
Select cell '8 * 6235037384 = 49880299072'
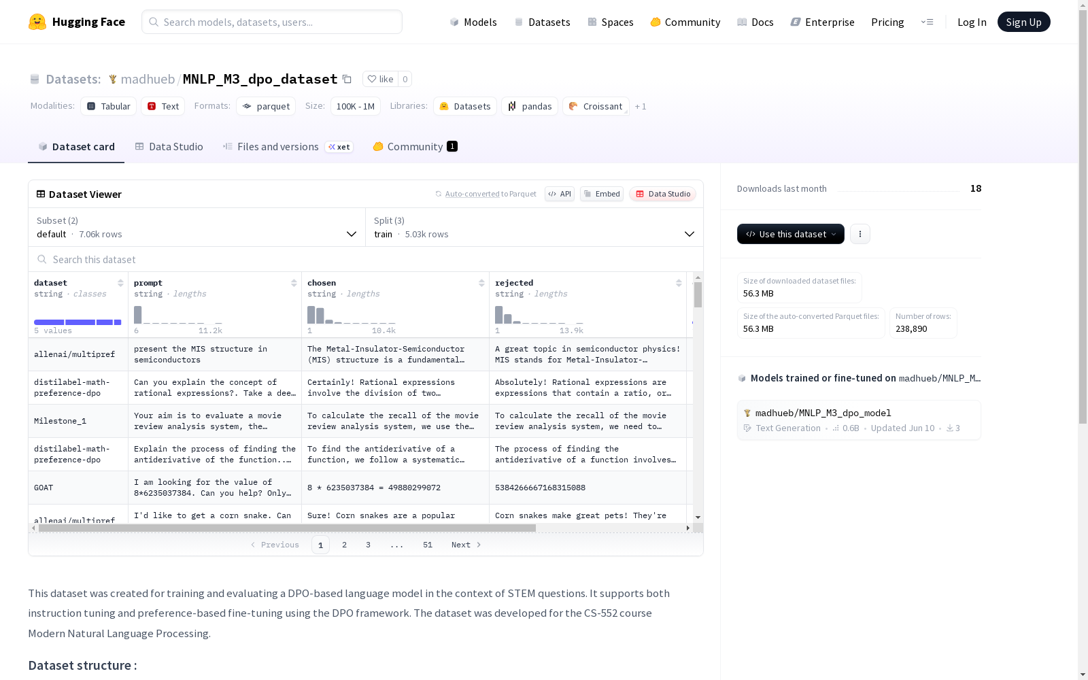click(x=395, y=488)
